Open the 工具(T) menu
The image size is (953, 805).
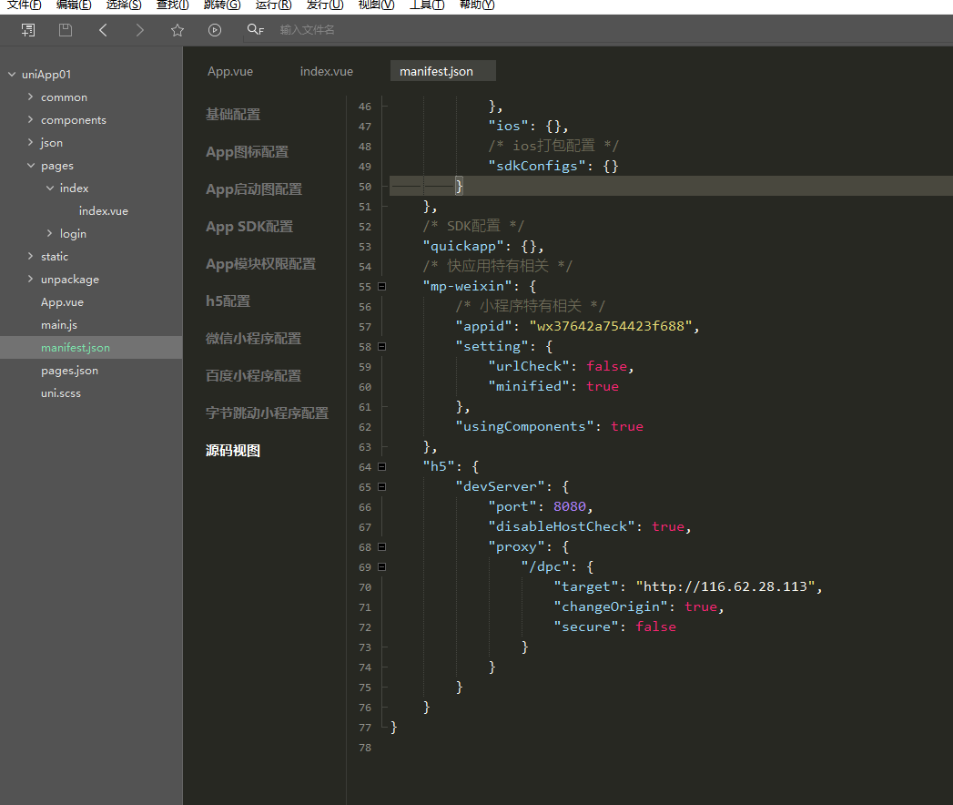(x=426, y=5)
